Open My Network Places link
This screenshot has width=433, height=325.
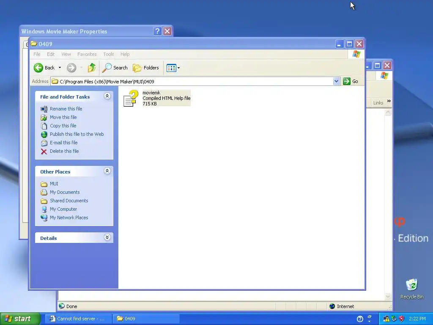pyautogui.click(x=69, y=218)
